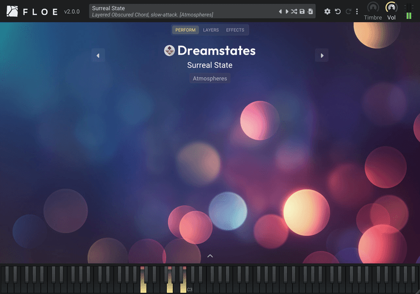The height and width of the screenshot is (294, 420).
Task: Load next preset with top-bar right arrow
Action: (x=287, y=12)
